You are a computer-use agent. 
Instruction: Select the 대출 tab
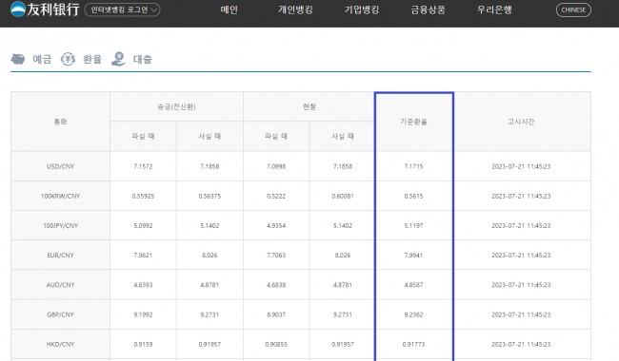143,59
